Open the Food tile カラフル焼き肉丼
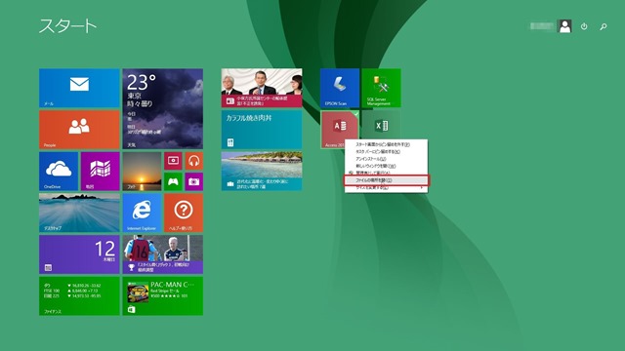The image size is (625, 351). (x=262, y=130)
